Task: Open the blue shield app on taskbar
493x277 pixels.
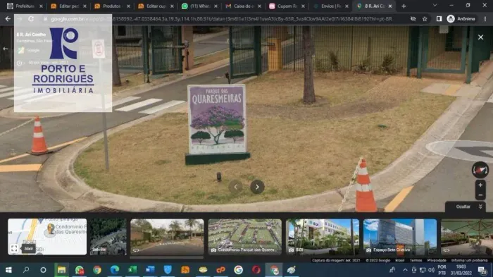Action: click(x=168, y=270)
